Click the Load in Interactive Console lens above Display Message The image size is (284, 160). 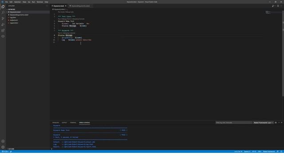tap(67, 33)
